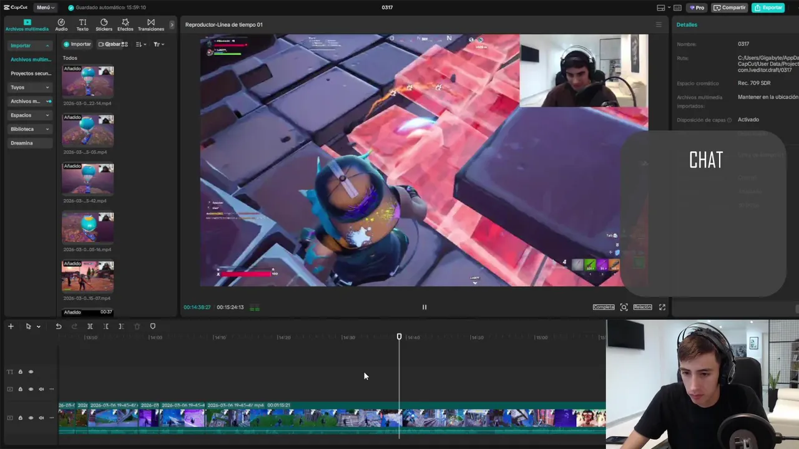The width and height of the screenshot is (799, 449).
Task: Mute the upper video track audio
Action: (41, 389)
